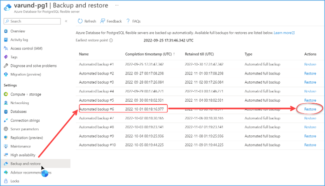Image resolution: width=325 pixels, height=186 pixels.
Task: Select the Activity log icon
Action: tap(6, 40)
